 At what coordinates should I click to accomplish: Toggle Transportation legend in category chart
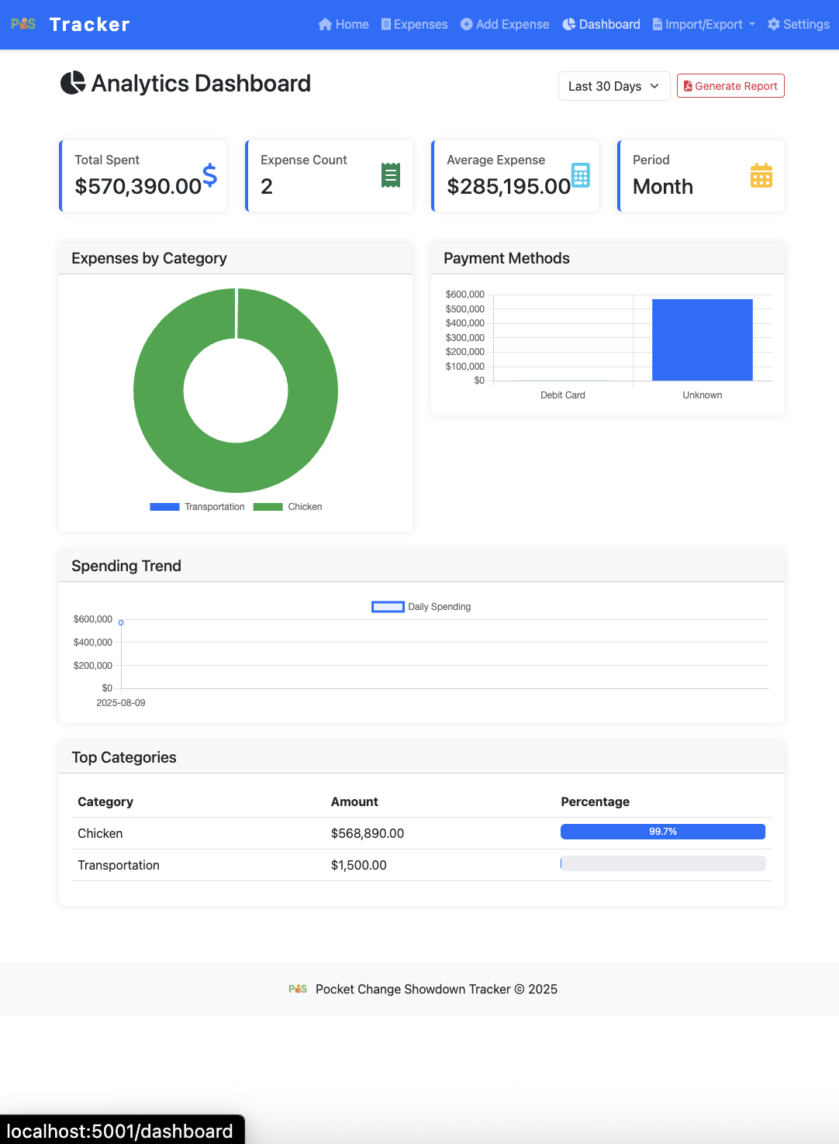coord(197,507)
